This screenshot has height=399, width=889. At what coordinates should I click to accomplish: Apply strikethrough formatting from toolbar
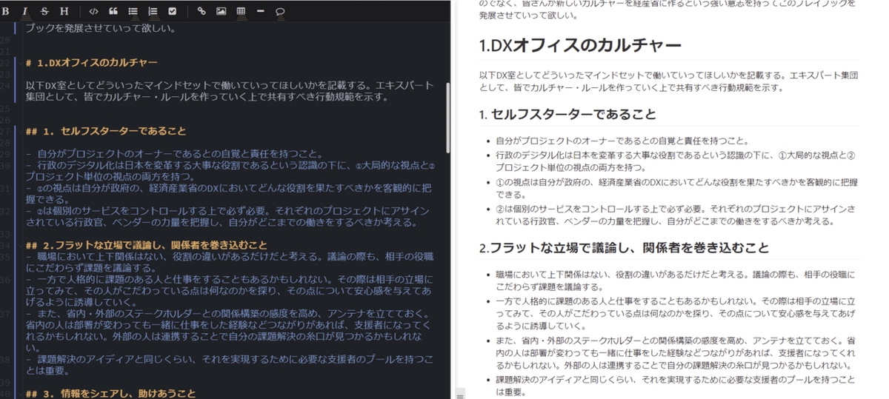point(44,11)
